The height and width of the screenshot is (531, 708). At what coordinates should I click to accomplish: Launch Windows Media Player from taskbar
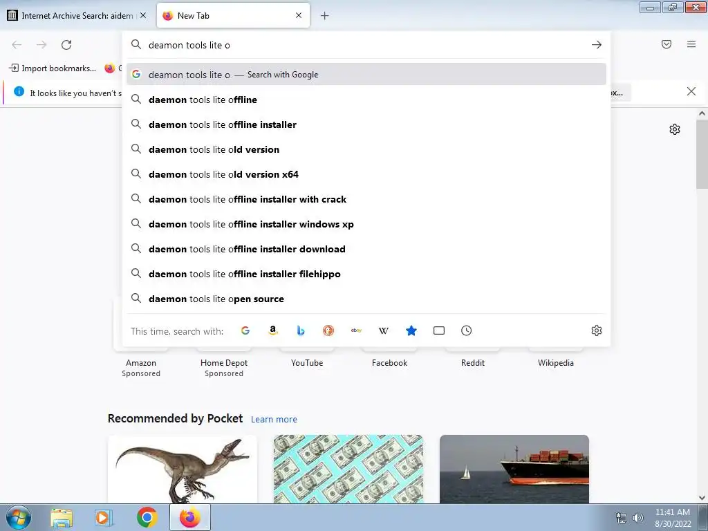point(104,517)
